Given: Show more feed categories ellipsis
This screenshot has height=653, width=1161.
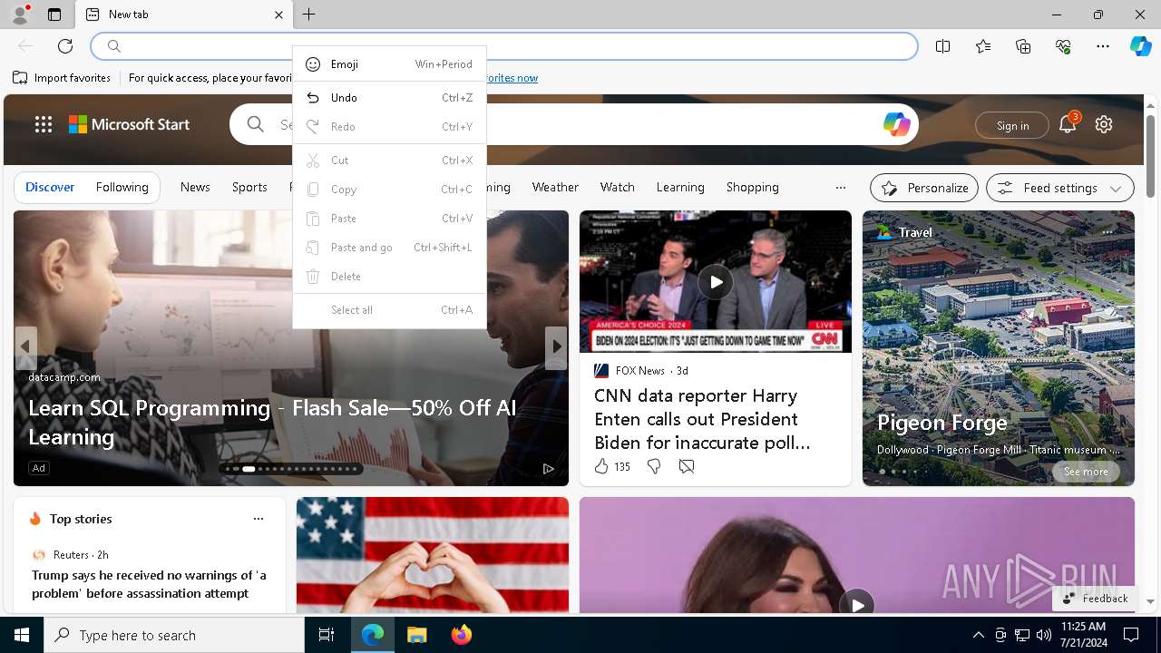Looking at the screenshot, I should [x=841, y=188].
